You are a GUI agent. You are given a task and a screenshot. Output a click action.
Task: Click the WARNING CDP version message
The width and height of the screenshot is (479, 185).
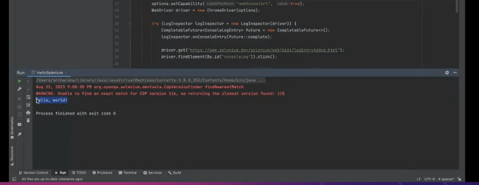[x=160, y=94]
